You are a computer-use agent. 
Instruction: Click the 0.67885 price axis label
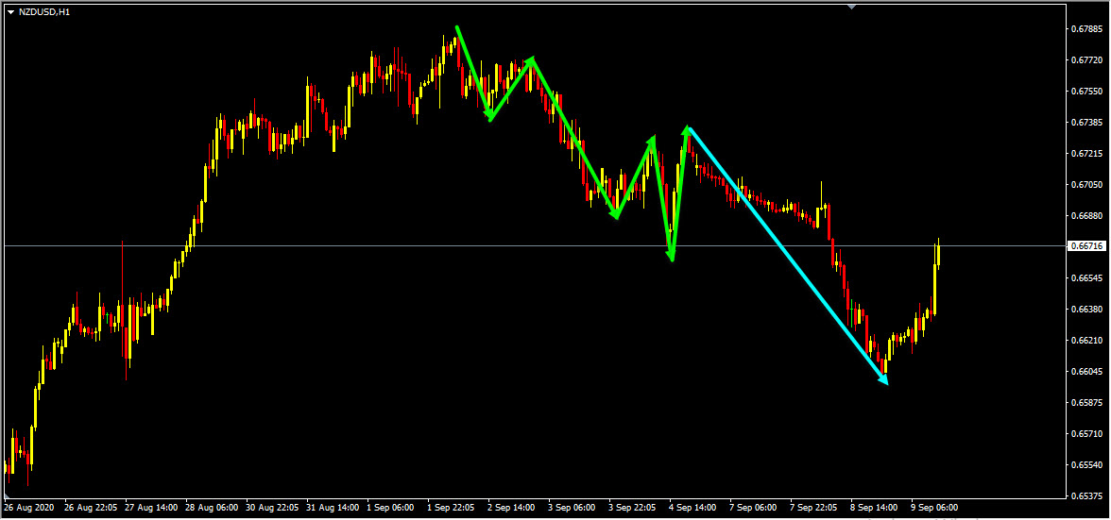[1086, 29]
